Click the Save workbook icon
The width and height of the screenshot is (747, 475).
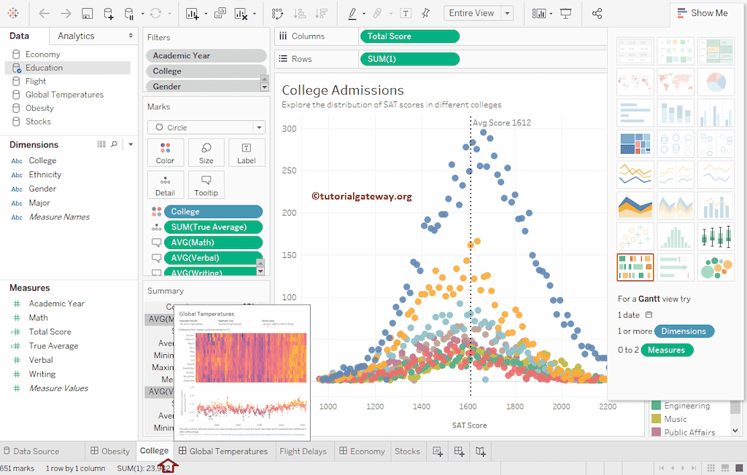tap(87, 14)
